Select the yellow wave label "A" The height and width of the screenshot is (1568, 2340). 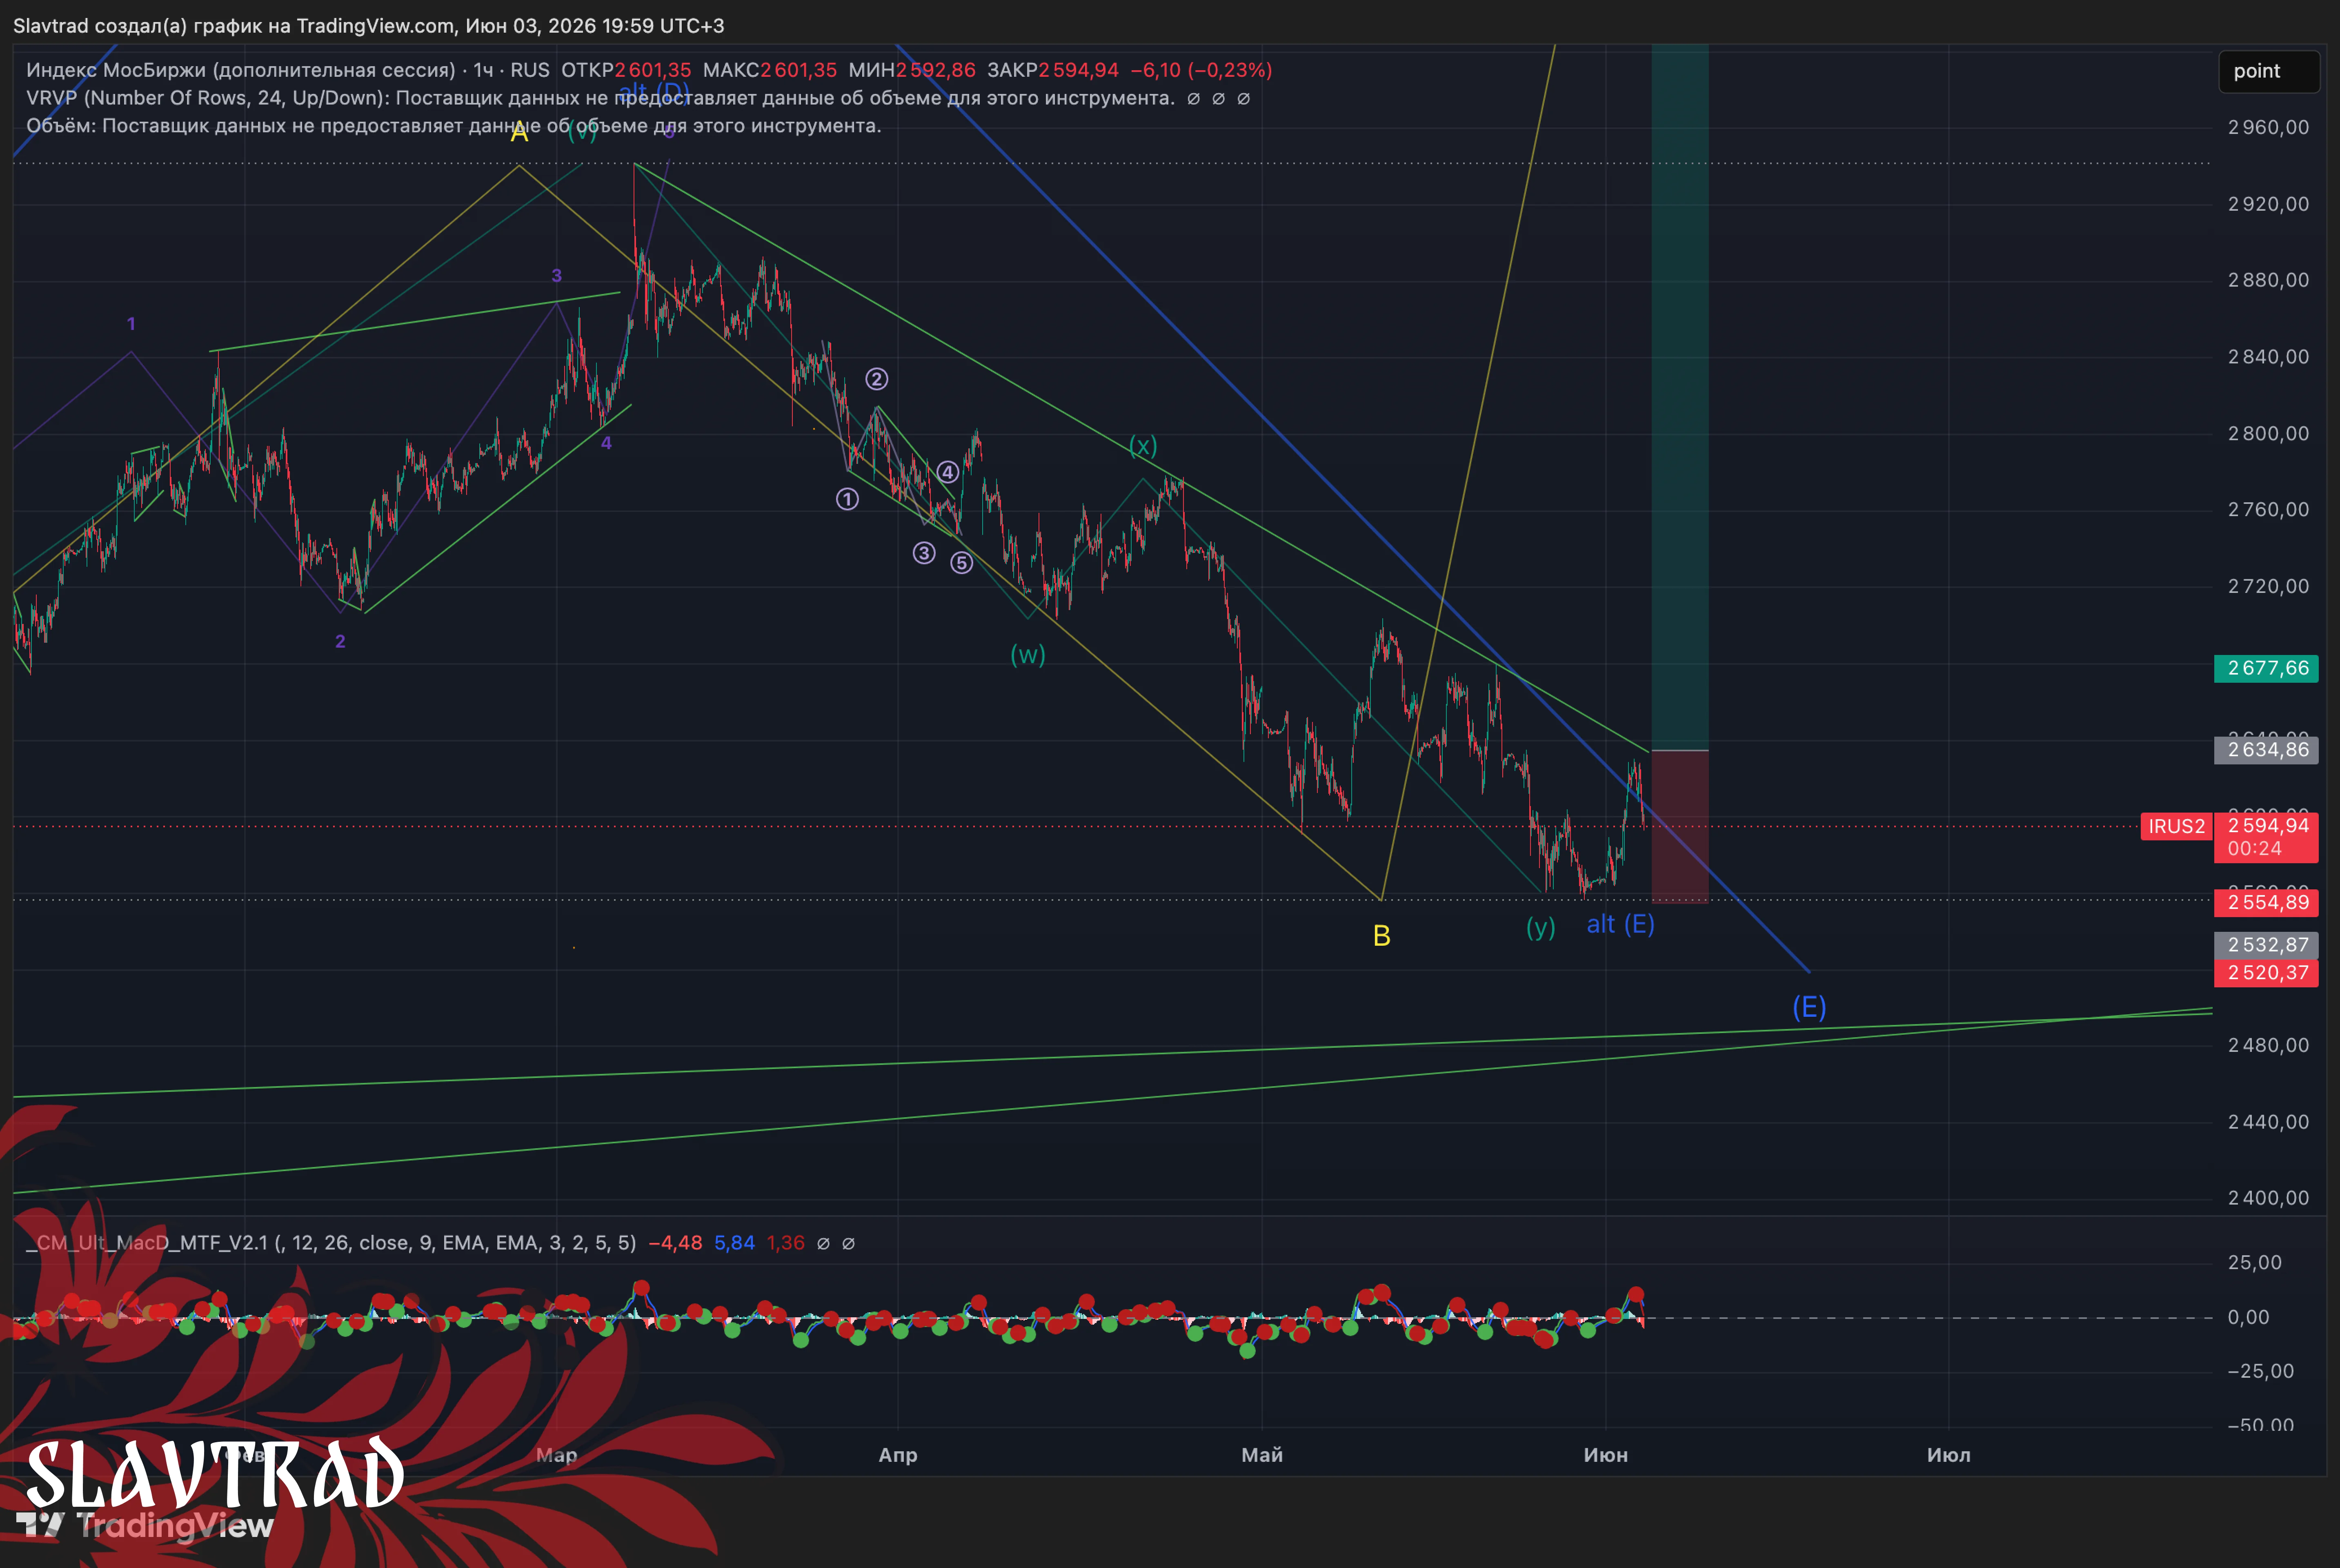519,132
